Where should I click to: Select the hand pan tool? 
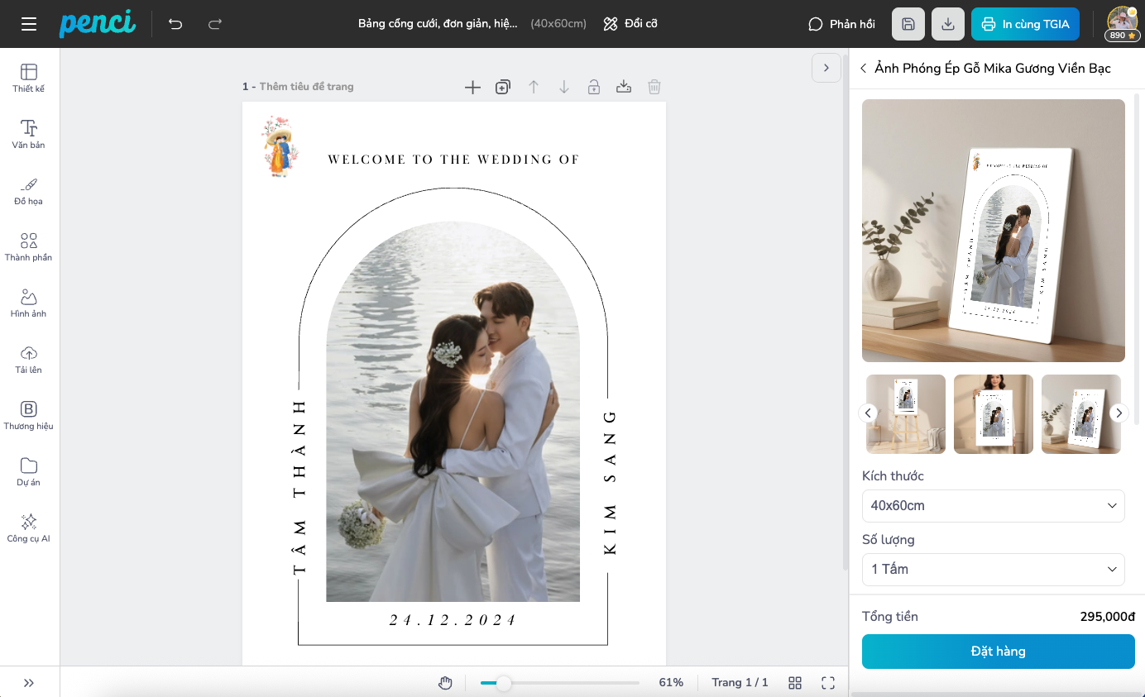click(x=446, y=682)
